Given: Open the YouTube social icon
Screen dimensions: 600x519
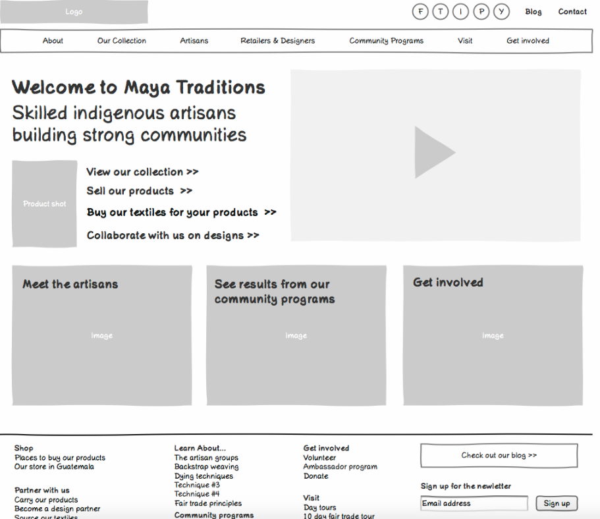Looking at the screenshot, I should 501,11.
